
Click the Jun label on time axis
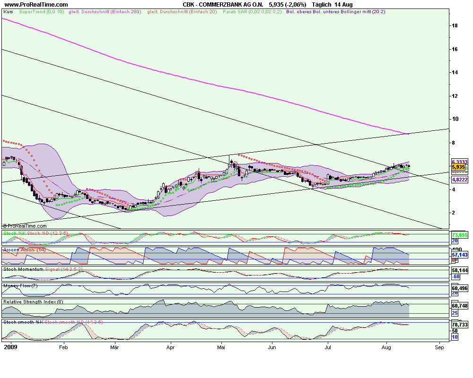(272, 347)
